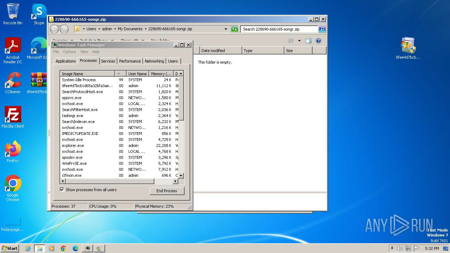This screenshot has height=253, width=450.
Task: Expand the My Documents breadcrumb arrow
Action: (x=146, y=29)
